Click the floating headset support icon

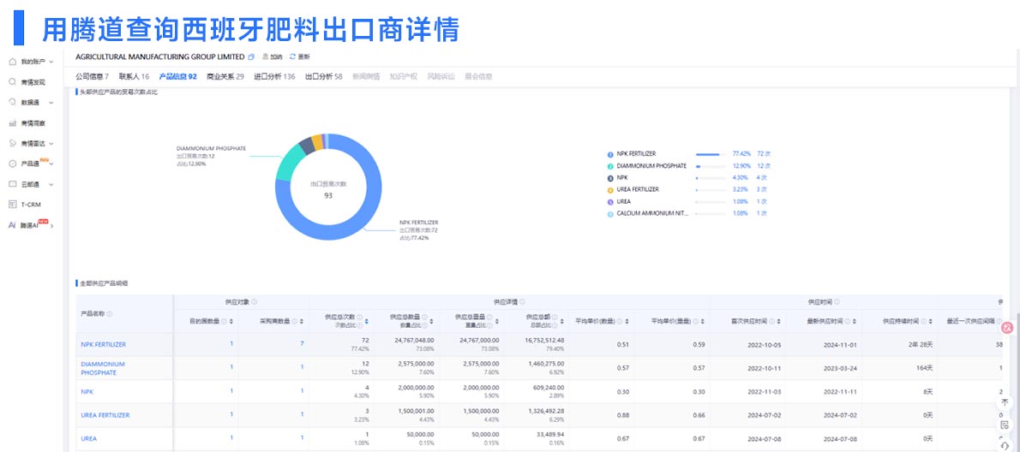click(x=1005, y=445)
